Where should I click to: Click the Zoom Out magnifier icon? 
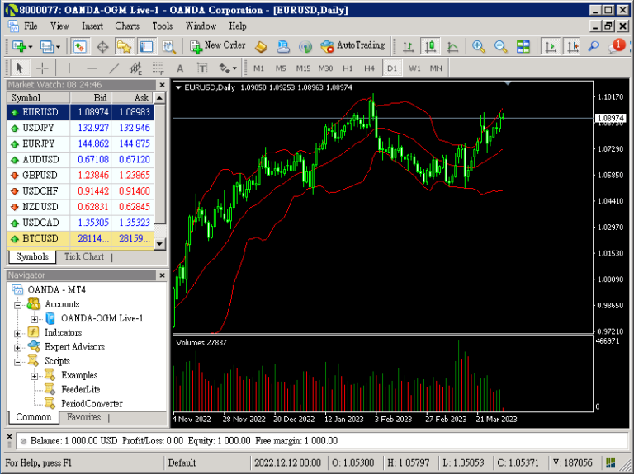[500, 46]
